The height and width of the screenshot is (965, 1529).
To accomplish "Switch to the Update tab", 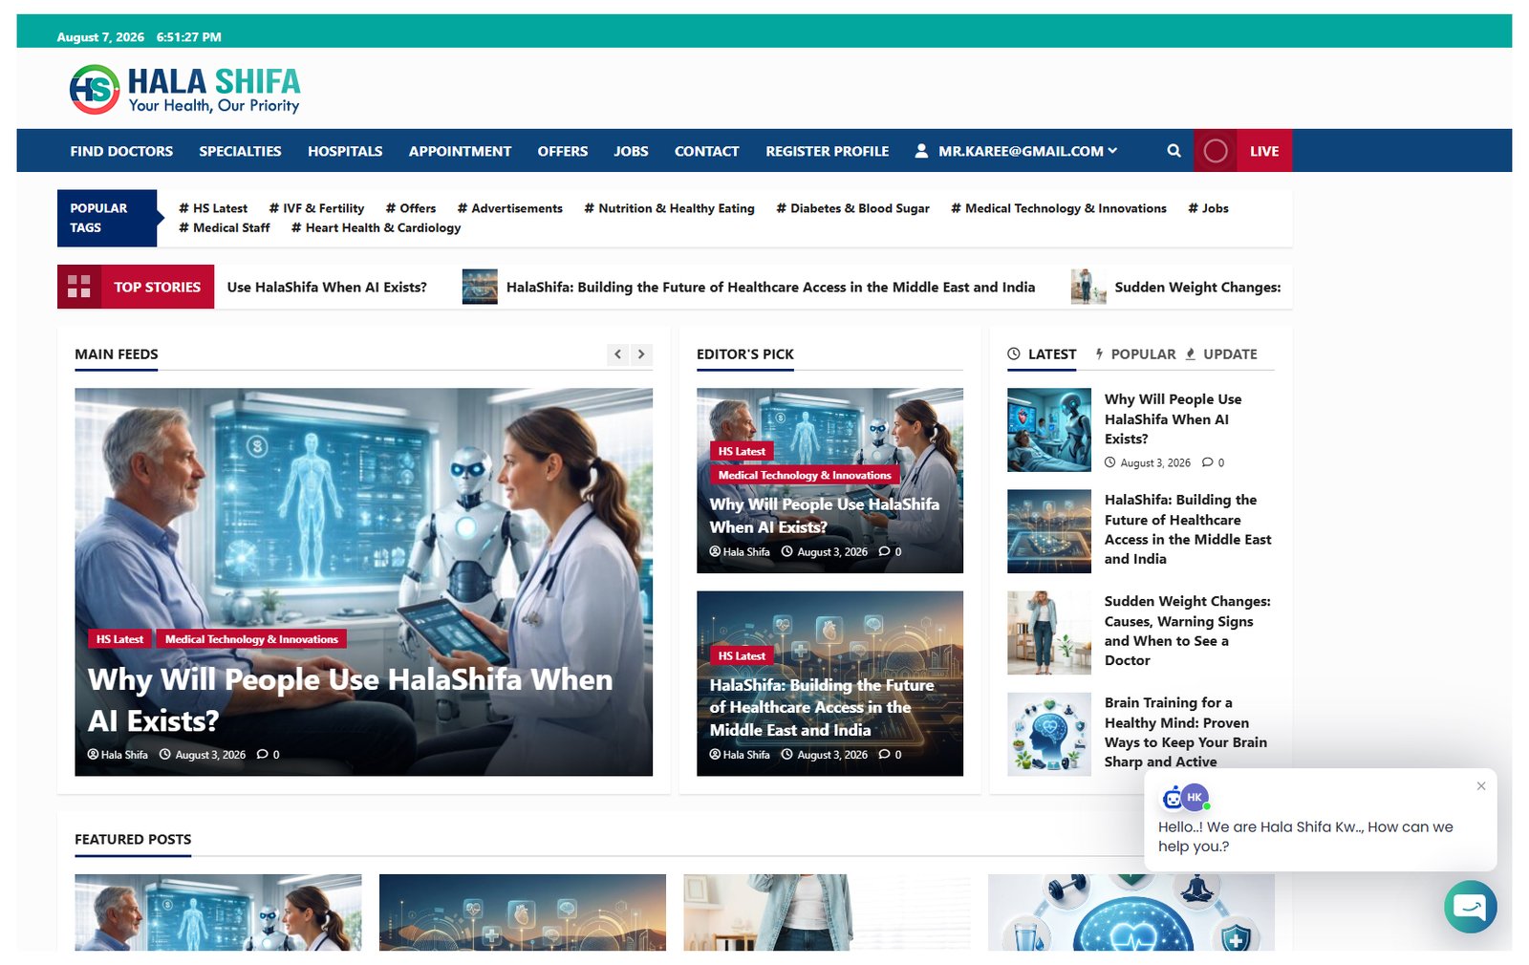I will pyautogui.click(x=1221, y=354).
